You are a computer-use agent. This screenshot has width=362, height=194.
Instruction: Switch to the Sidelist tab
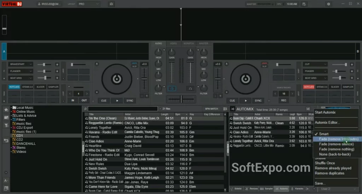click(236, 189)
